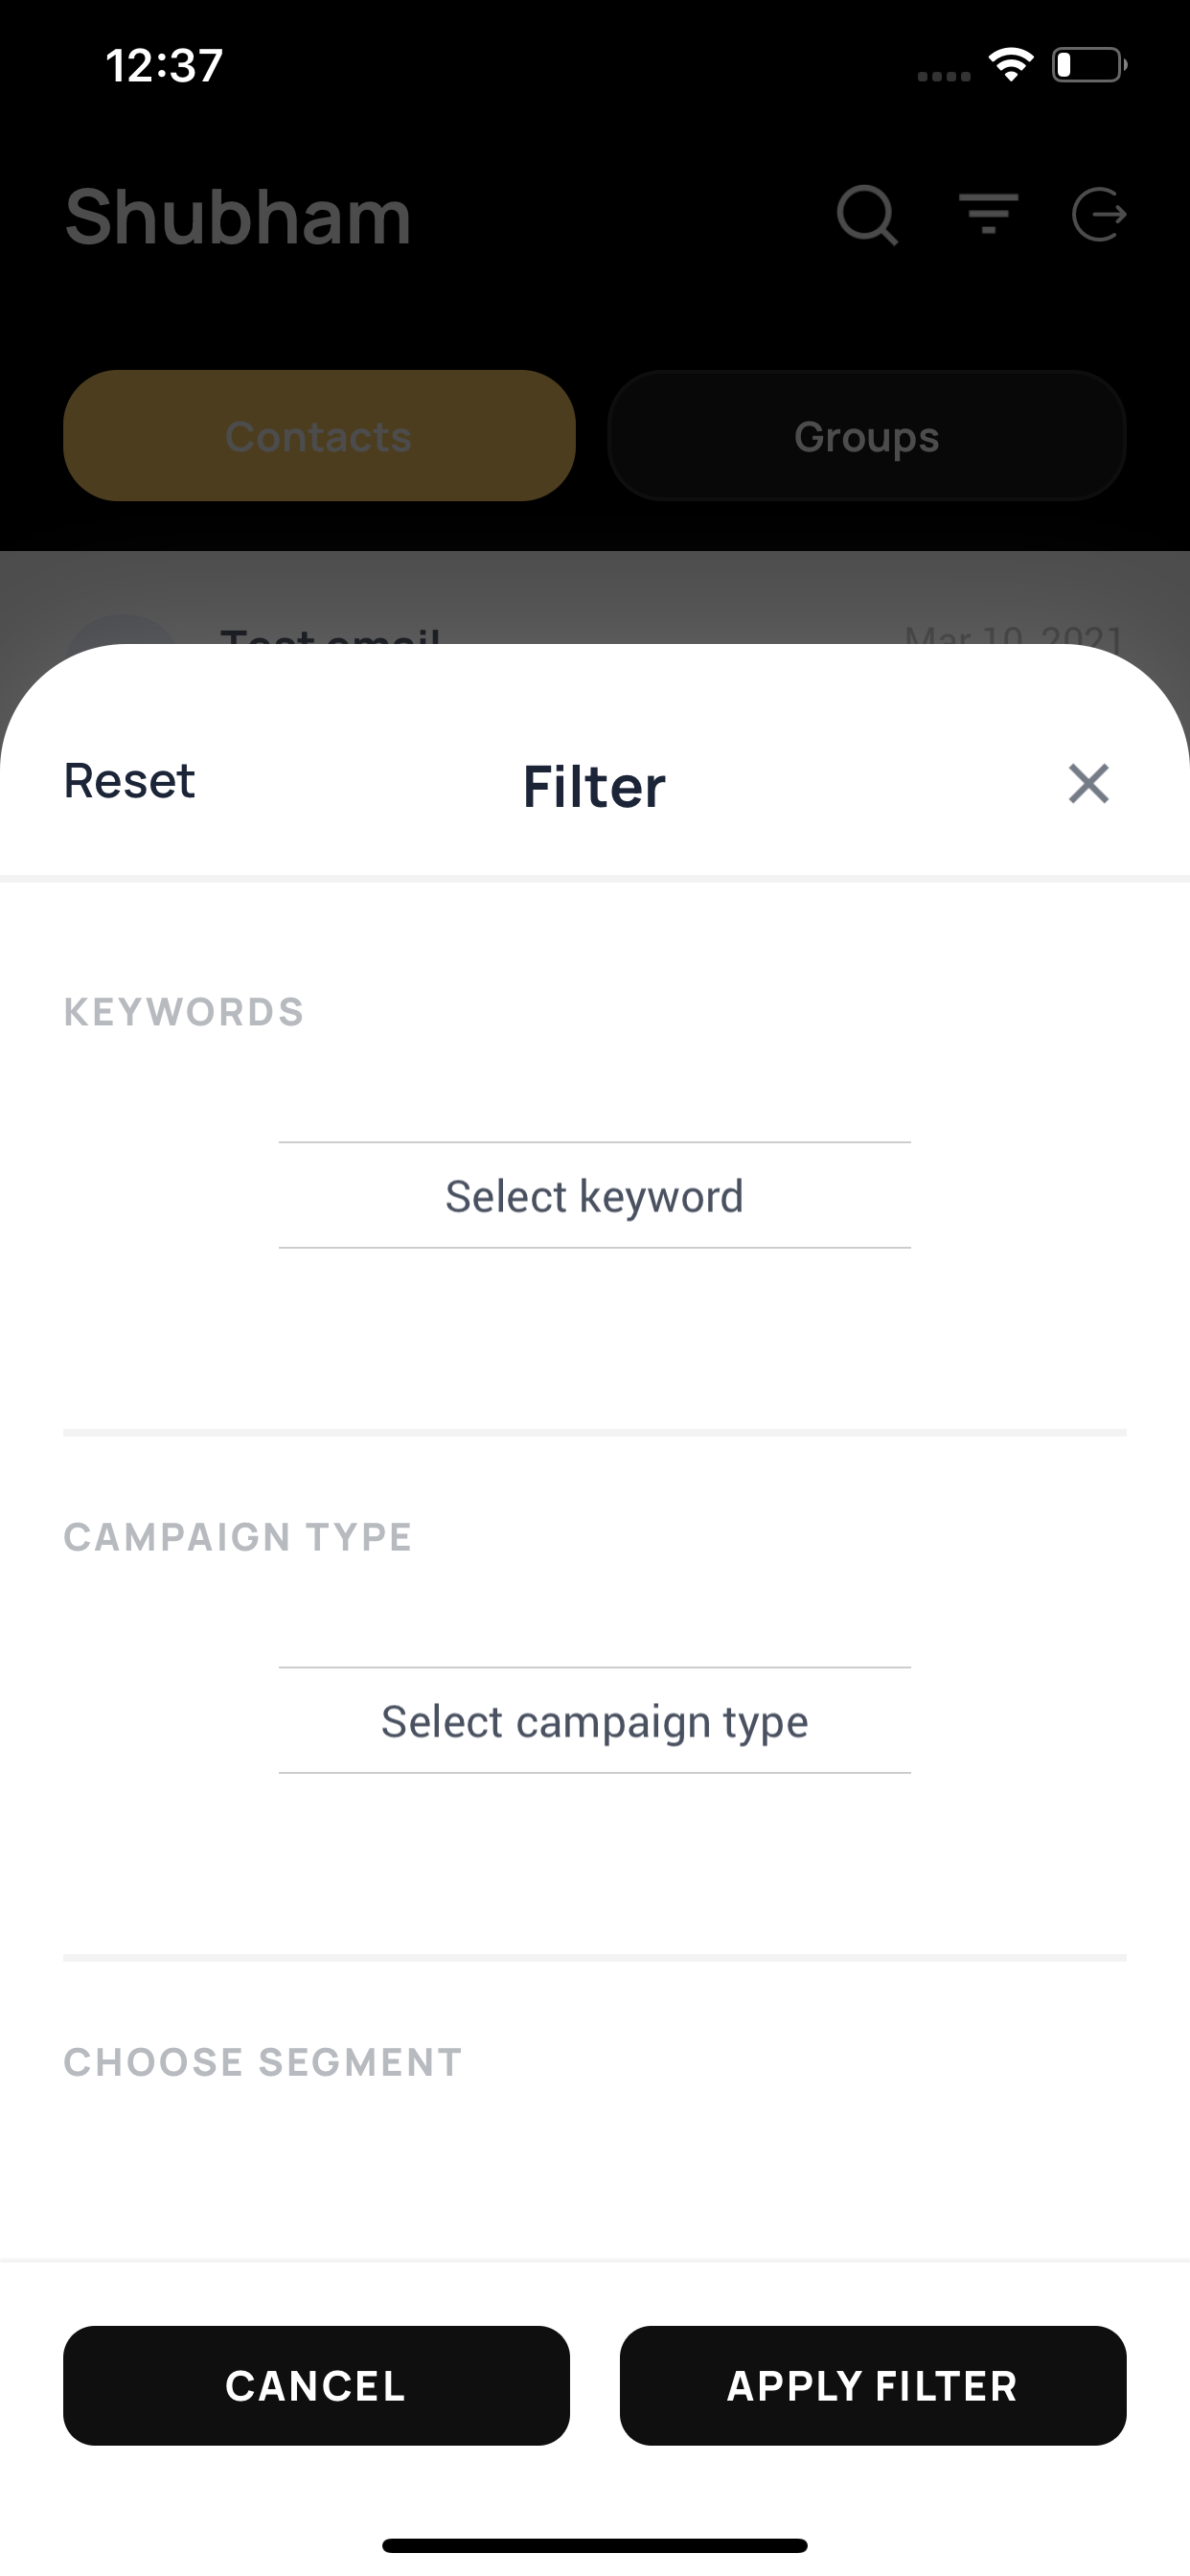This screenshot has width=1190, height=2576.
Task: Tap the search magnifier icon
Action: coord(867,215)
